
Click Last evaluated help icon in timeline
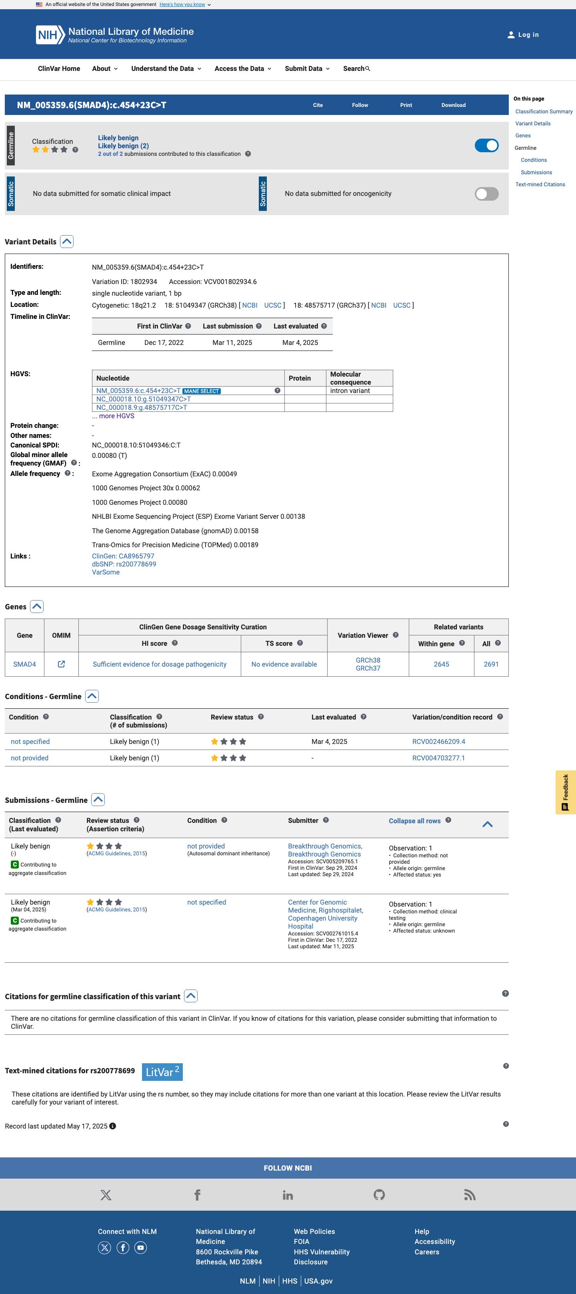tap(324, 326)
